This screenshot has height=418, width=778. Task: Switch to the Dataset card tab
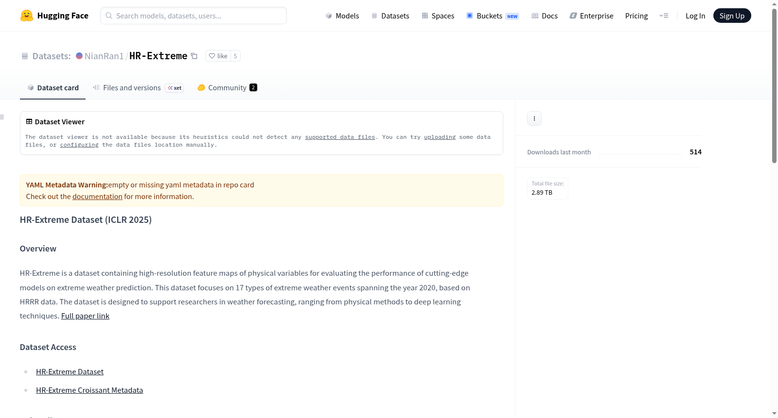click(x=53, y=88)
